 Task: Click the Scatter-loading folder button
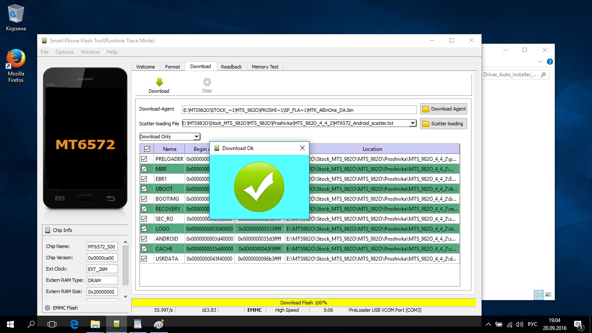coord(443,124)
